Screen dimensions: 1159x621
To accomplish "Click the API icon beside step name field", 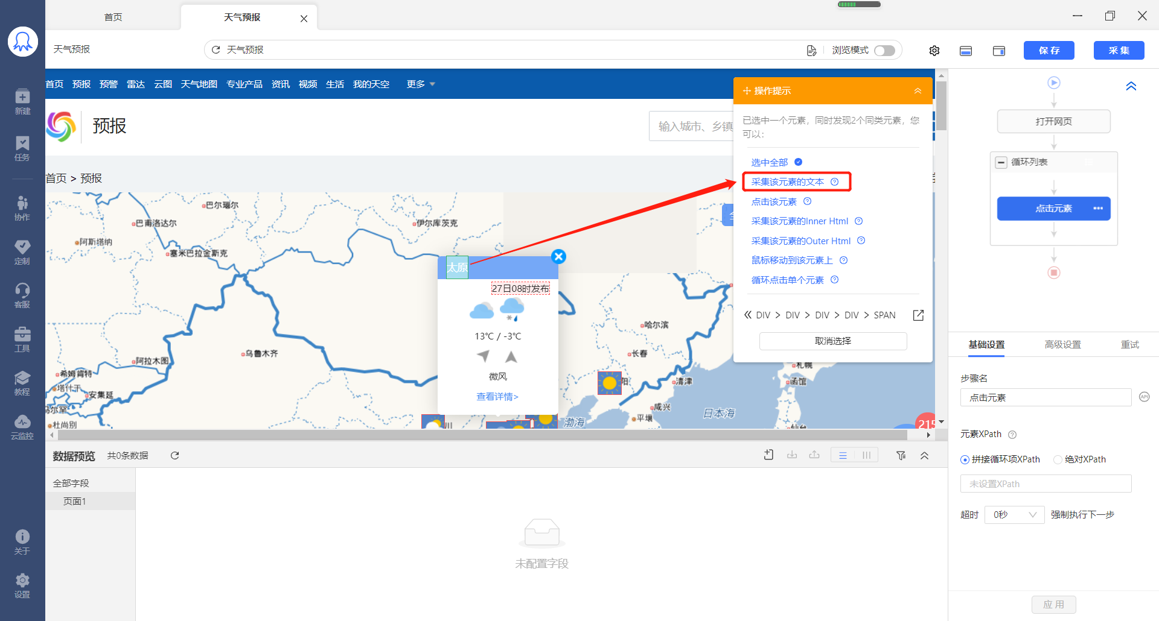I will 1144,397.
